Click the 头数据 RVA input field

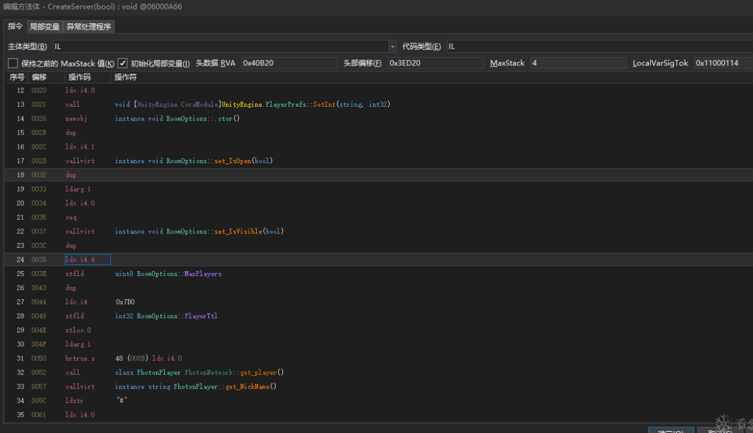[x=289, y=63]
